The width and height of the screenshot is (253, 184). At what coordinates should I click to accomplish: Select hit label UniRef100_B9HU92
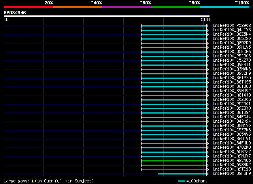click(x=232, y=91)
